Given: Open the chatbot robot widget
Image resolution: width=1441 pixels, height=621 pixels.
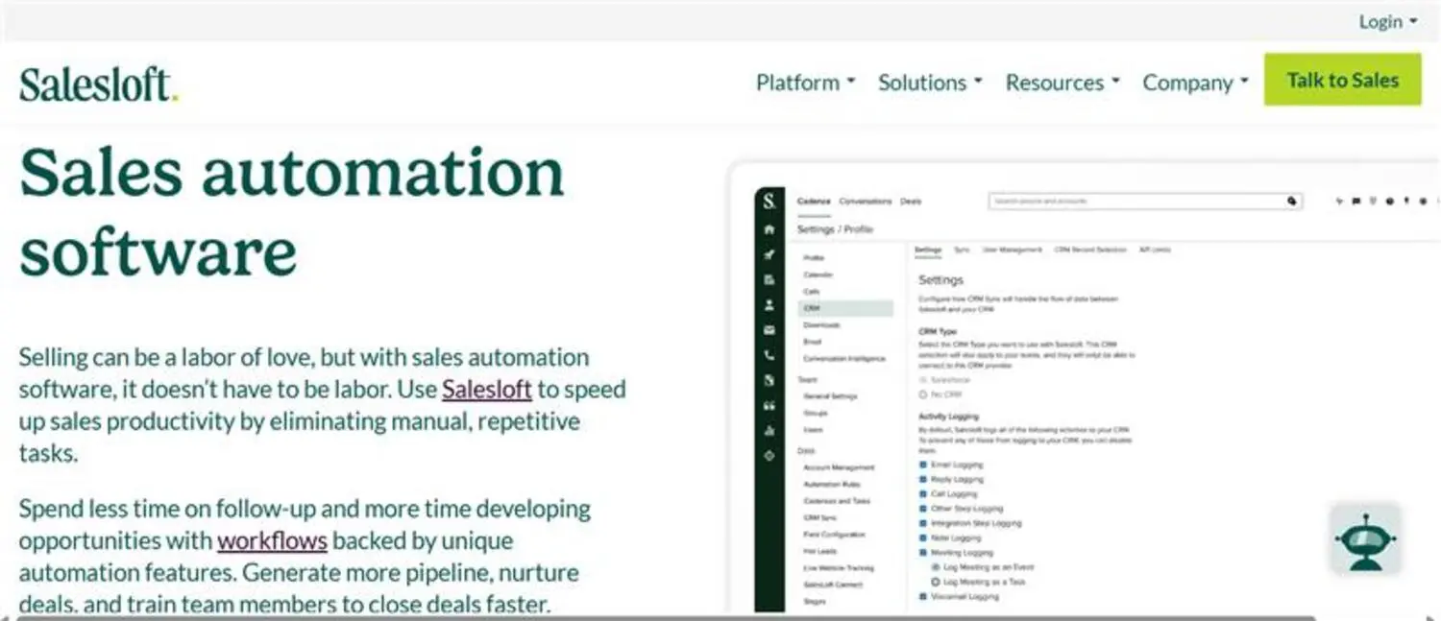Looking at the screenshot, I should pos(1364,538).
